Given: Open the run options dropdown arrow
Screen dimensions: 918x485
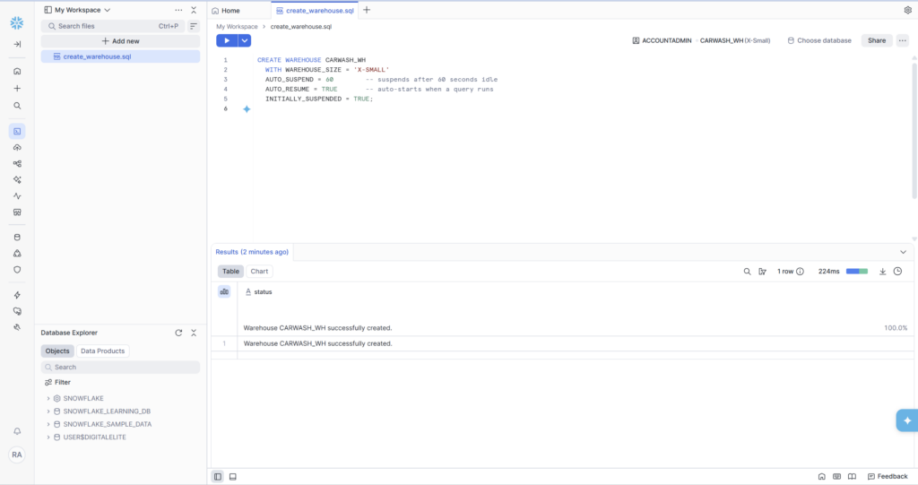Looking at the screenshot, I should tap(245, 40).
